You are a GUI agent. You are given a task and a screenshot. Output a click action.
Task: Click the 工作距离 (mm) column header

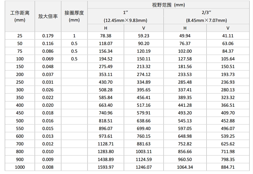pos(20,16)
